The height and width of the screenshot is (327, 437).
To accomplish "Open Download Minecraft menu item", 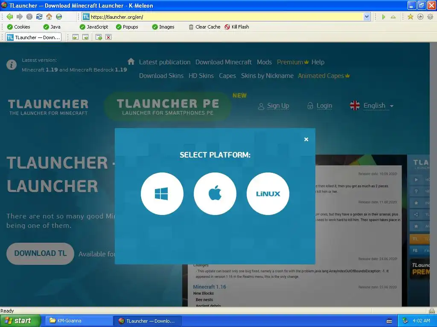I will coord(224,62).
